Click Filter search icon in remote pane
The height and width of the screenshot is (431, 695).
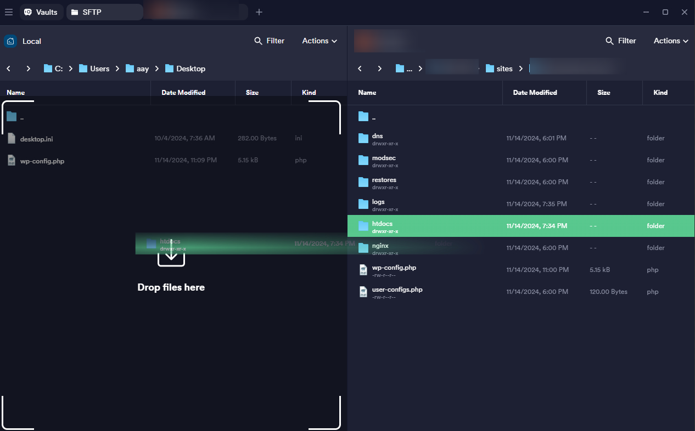609,41
